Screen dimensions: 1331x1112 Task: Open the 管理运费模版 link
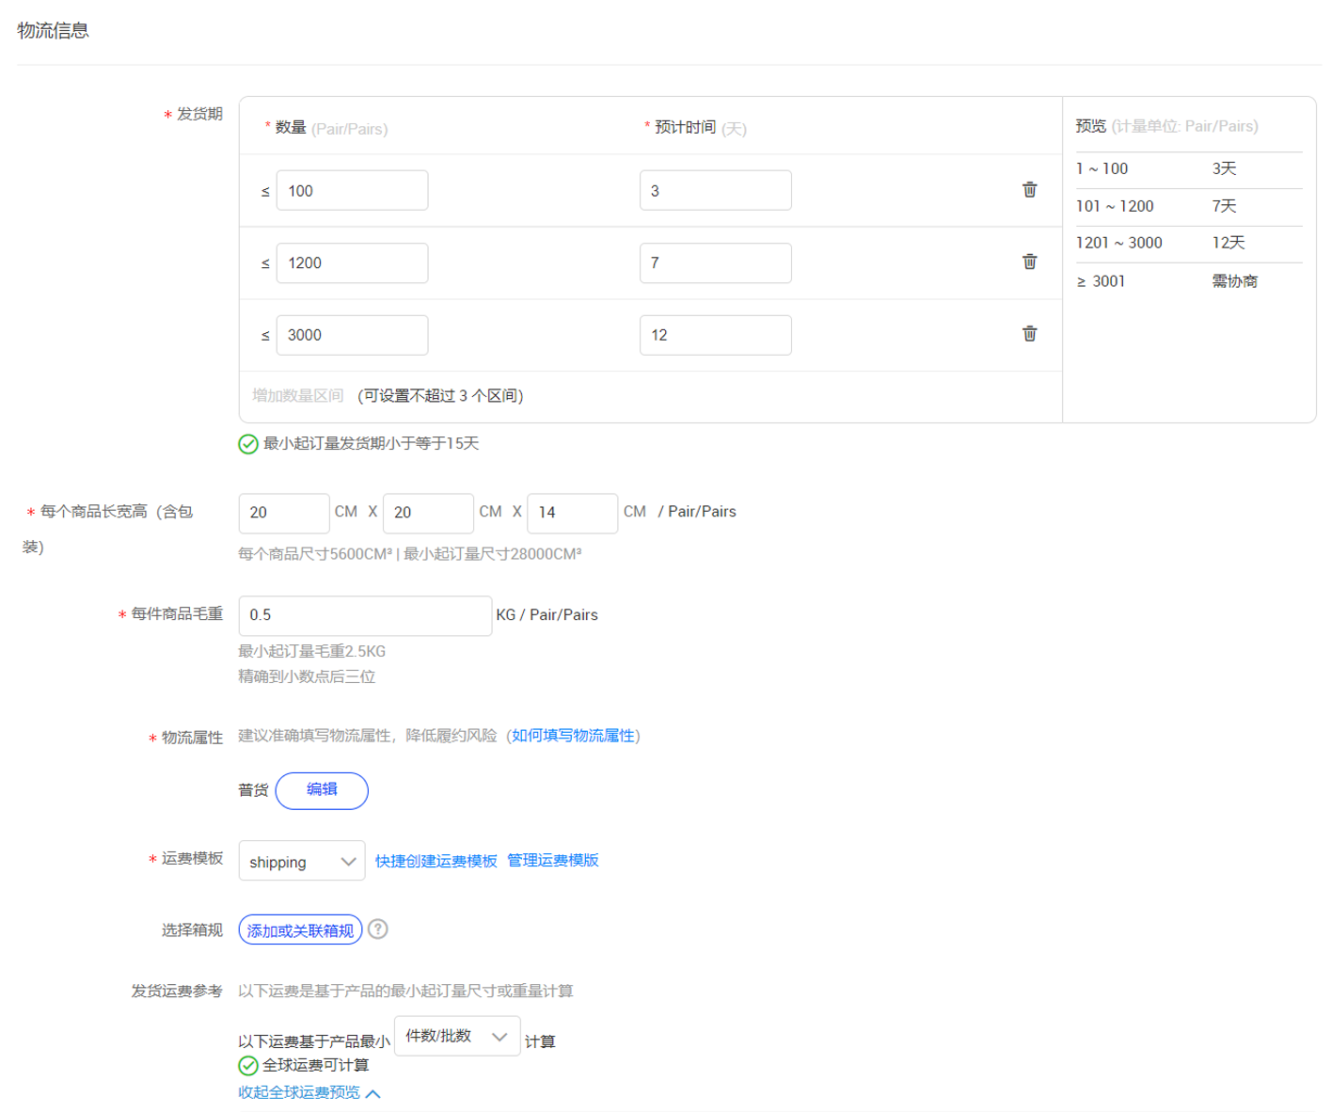click(x=553, y=861)
